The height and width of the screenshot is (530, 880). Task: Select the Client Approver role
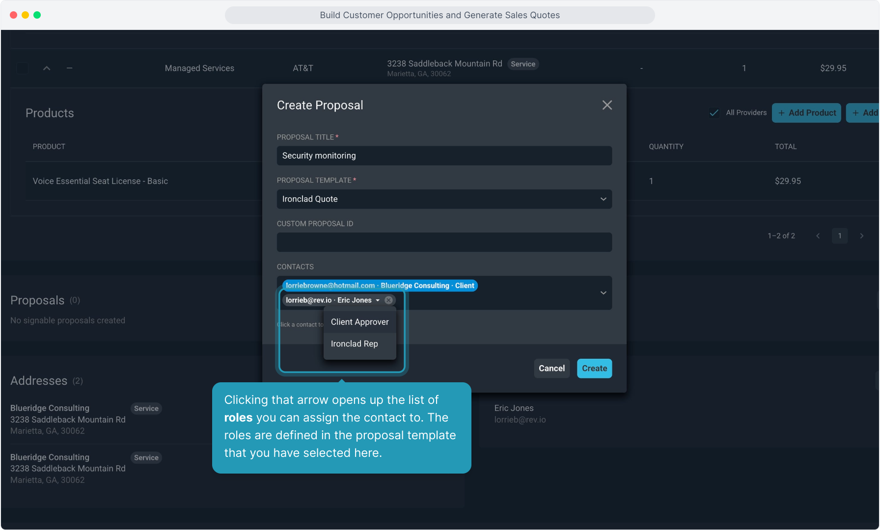pos(359,322)
